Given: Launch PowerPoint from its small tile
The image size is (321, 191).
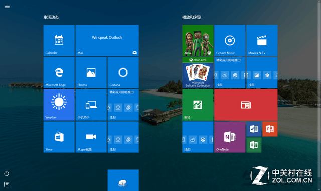Looking at the screenshot, I should point(270,129).
